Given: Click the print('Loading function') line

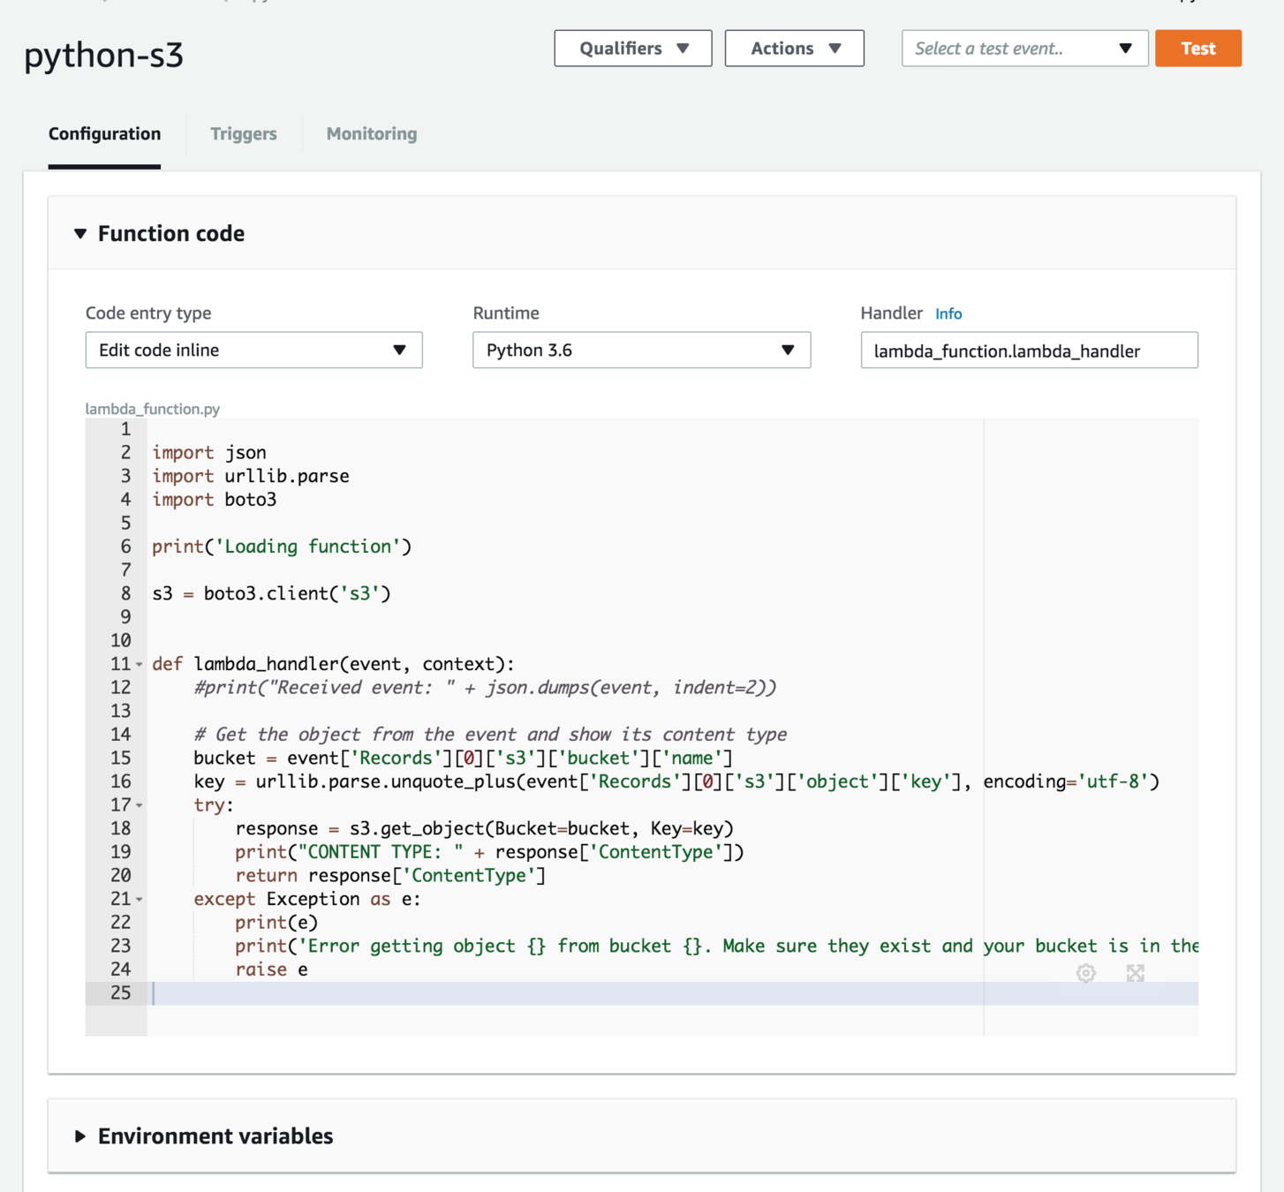Looking at the screenshot, I should 282,547.
